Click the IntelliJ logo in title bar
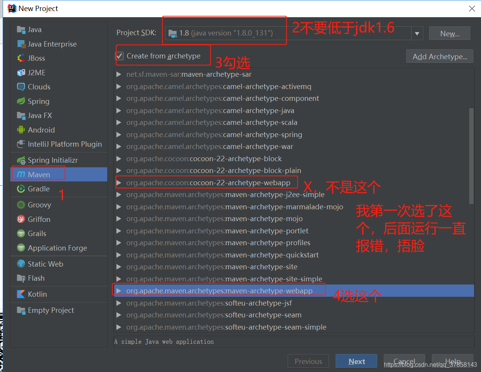 [12, 8]
